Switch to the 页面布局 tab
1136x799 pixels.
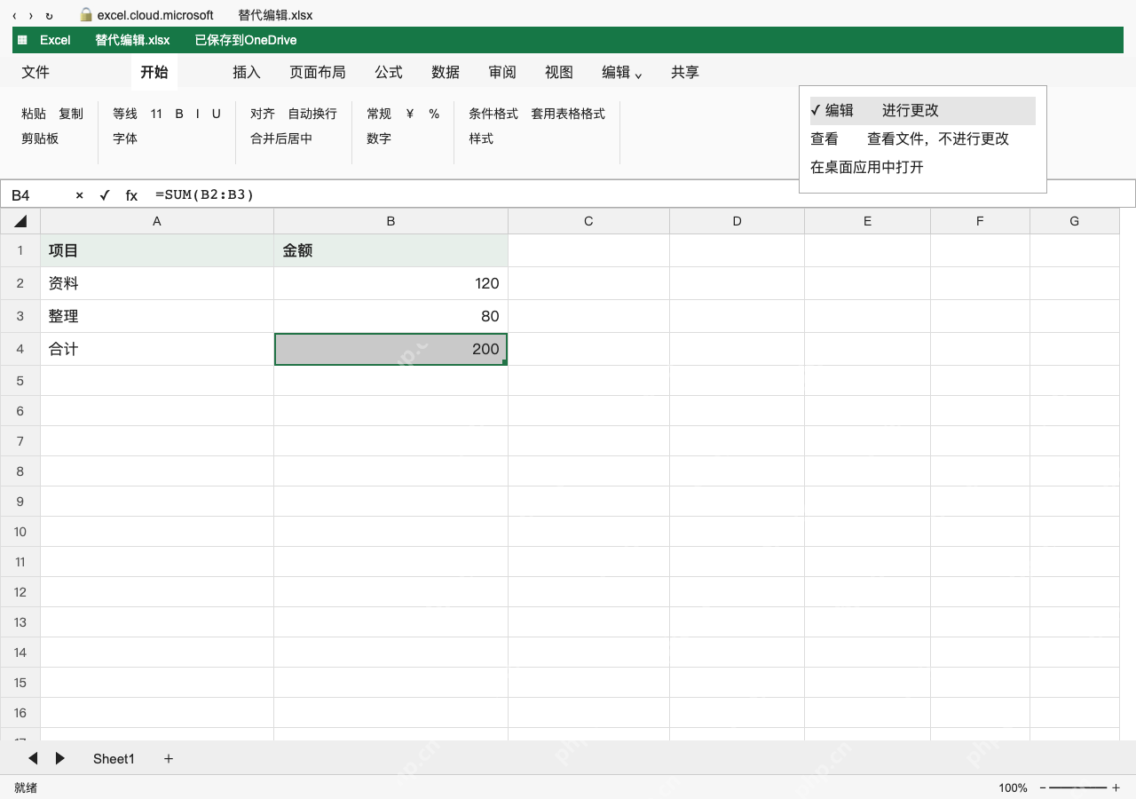318,73
